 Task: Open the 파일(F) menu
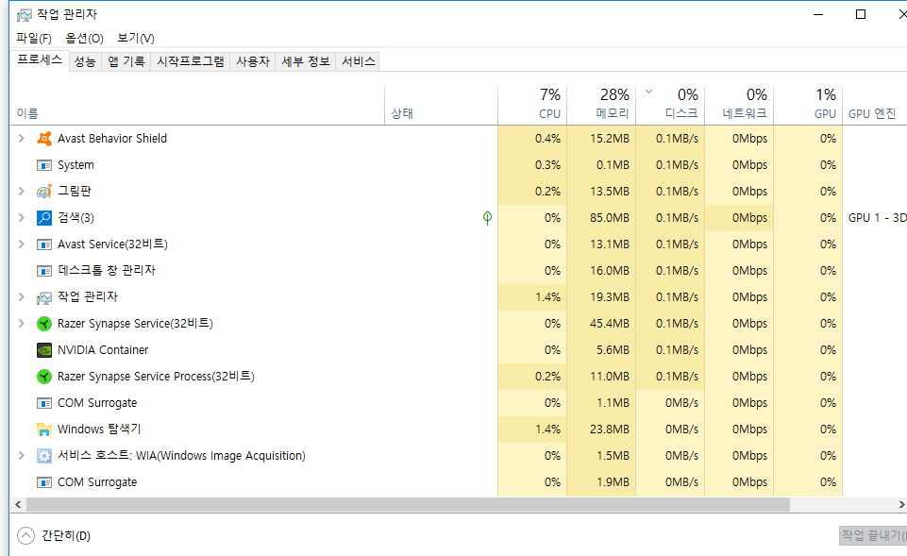point(34,38)
